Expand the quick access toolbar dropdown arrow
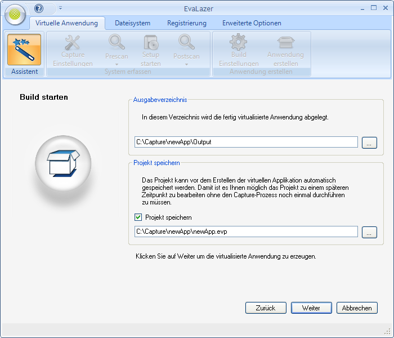Viewport: 394px width, 338px height. [x=60, y=8]
